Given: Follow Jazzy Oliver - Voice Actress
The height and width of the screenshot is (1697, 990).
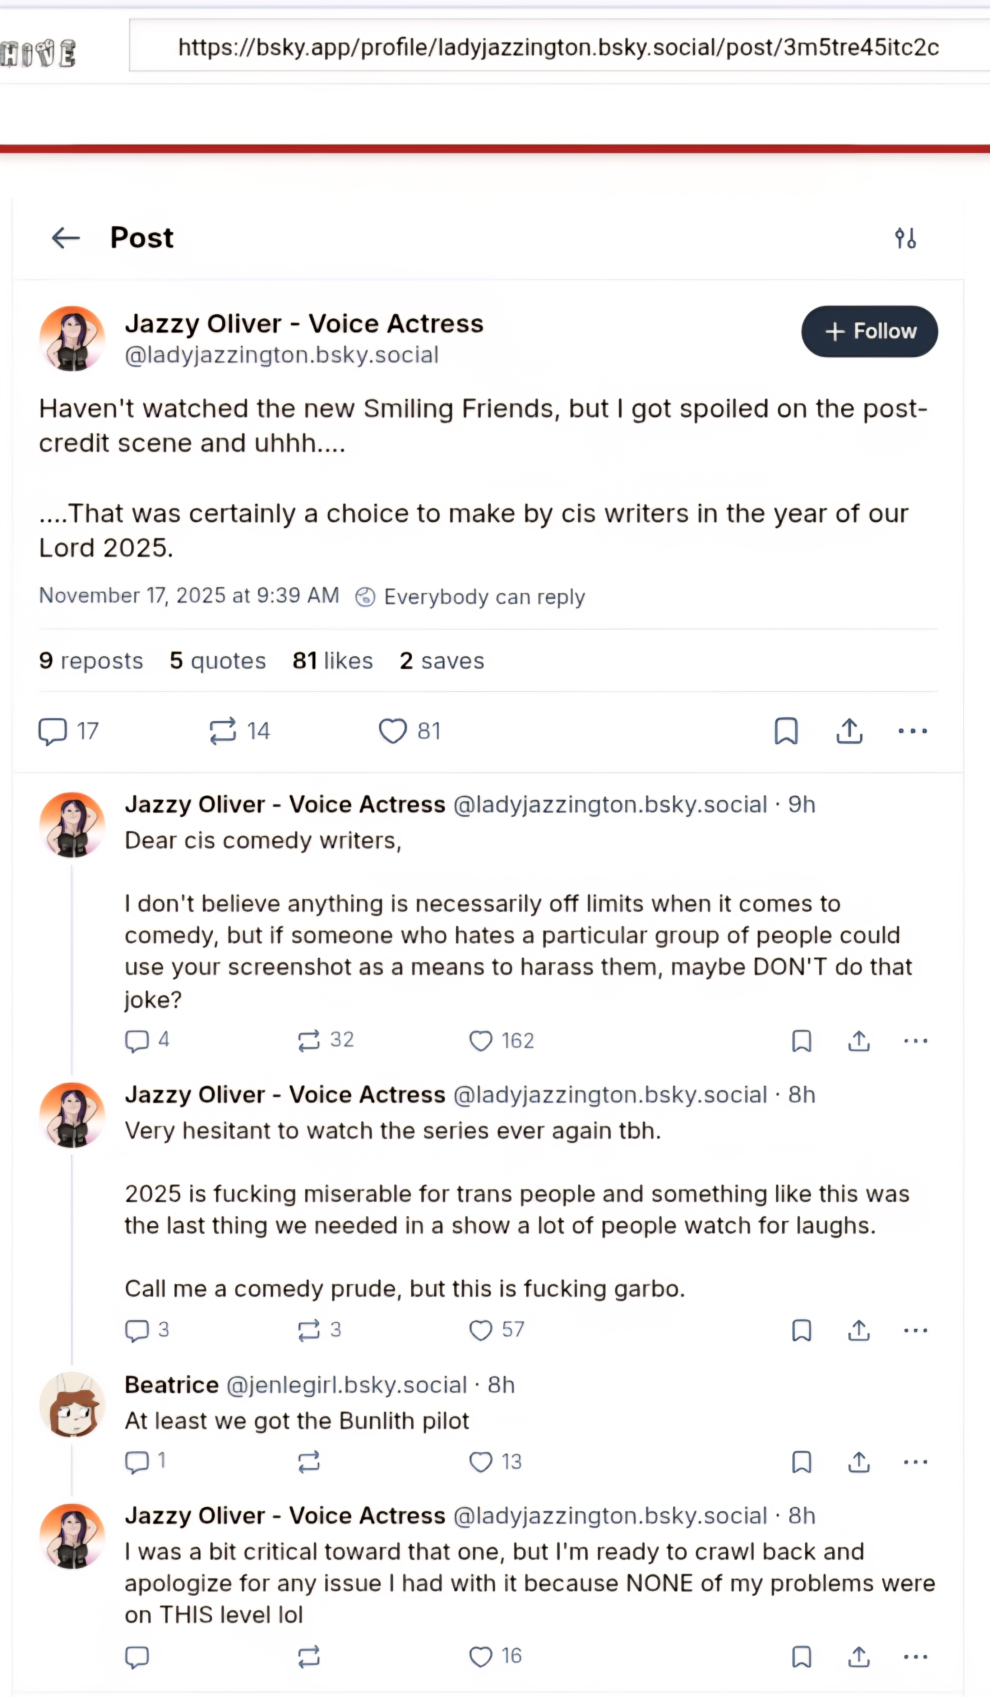Looking at the screenshot, I should coord(869,331).
